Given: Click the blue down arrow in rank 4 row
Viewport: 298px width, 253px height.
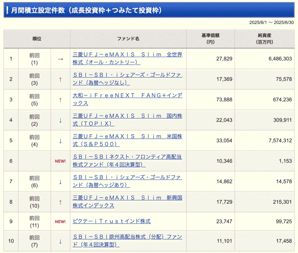Looking at the screenshot, I should tap(60, 120).
